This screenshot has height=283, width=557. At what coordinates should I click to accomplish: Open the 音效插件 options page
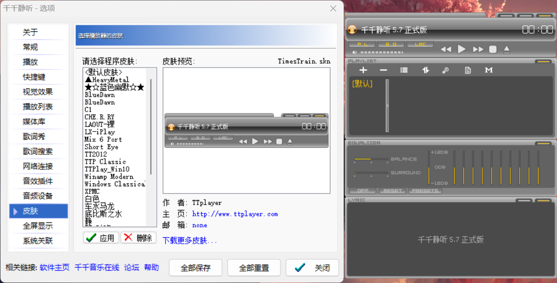tap(38, 181)
